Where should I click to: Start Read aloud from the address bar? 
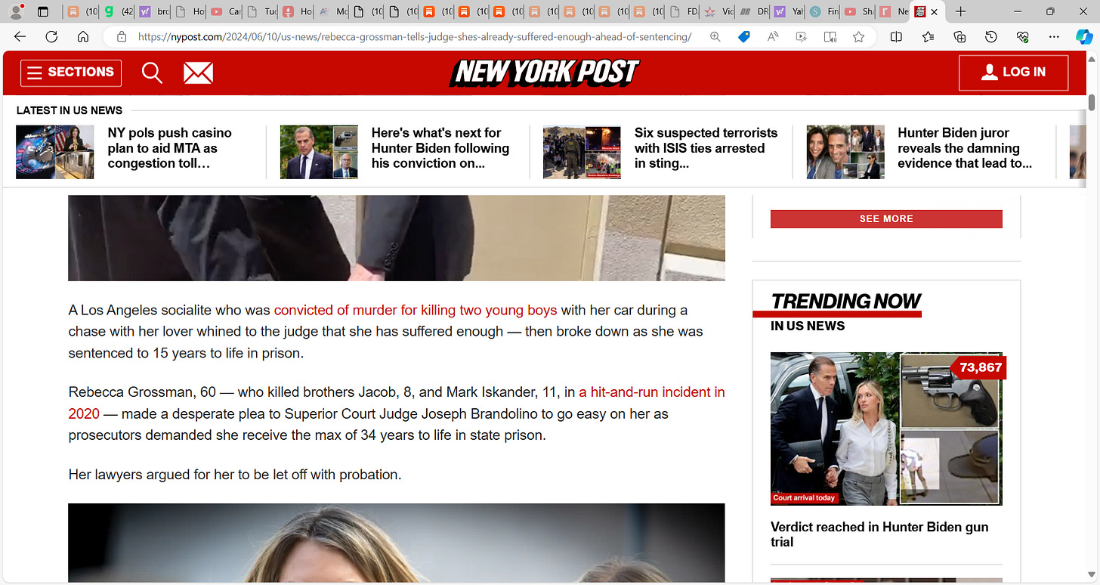(x=773, y=36)
